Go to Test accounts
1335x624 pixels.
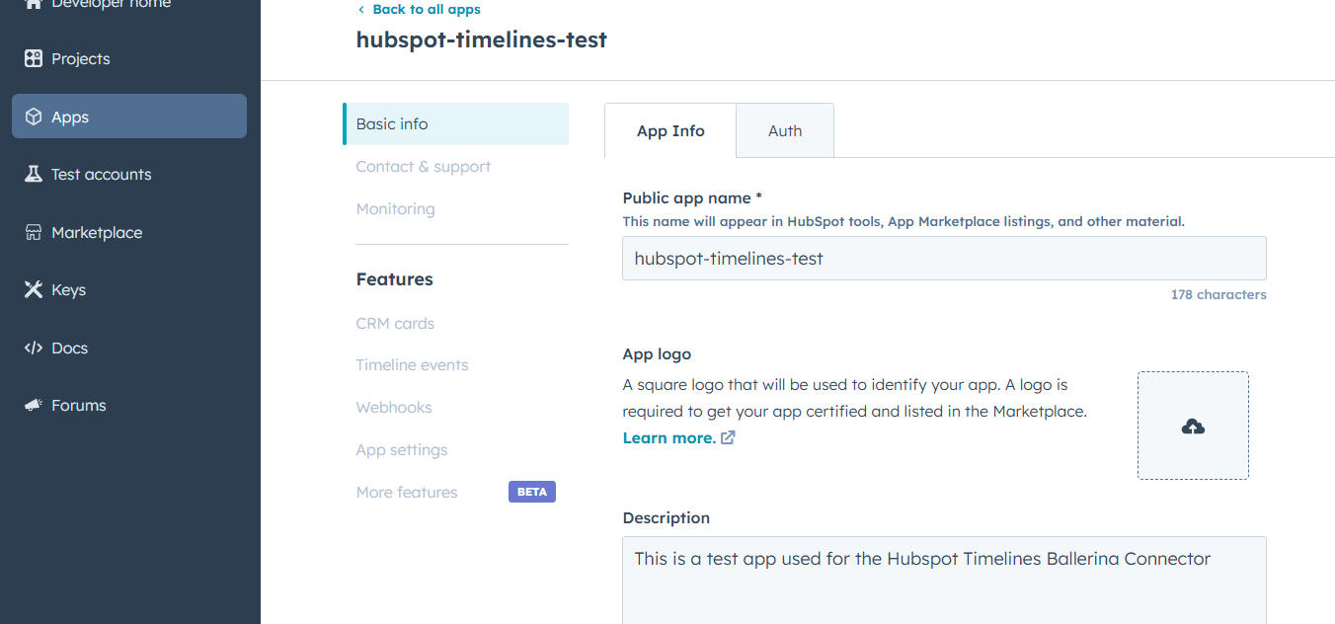[x=129, y=174]
